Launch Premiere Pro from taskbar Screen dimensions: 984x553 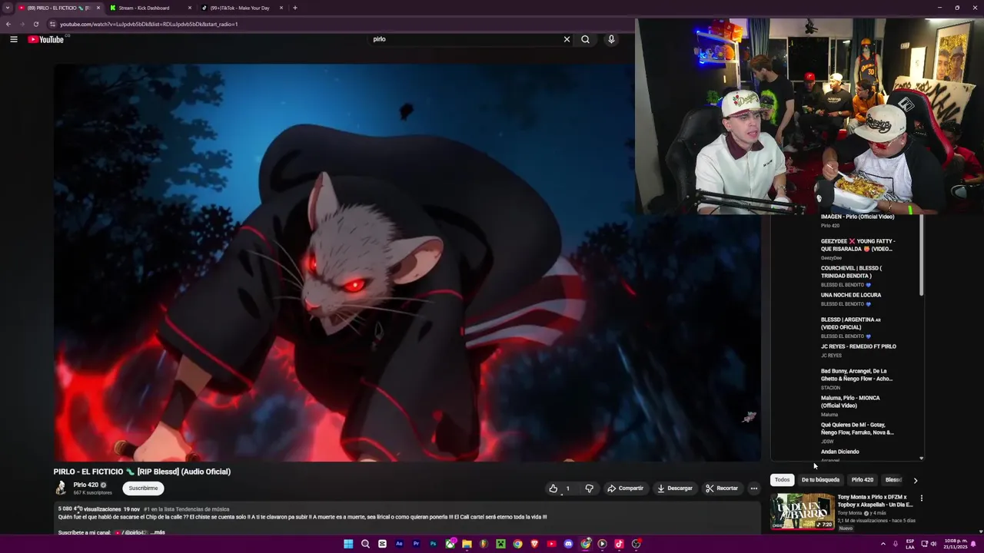(x=416, y=544)
